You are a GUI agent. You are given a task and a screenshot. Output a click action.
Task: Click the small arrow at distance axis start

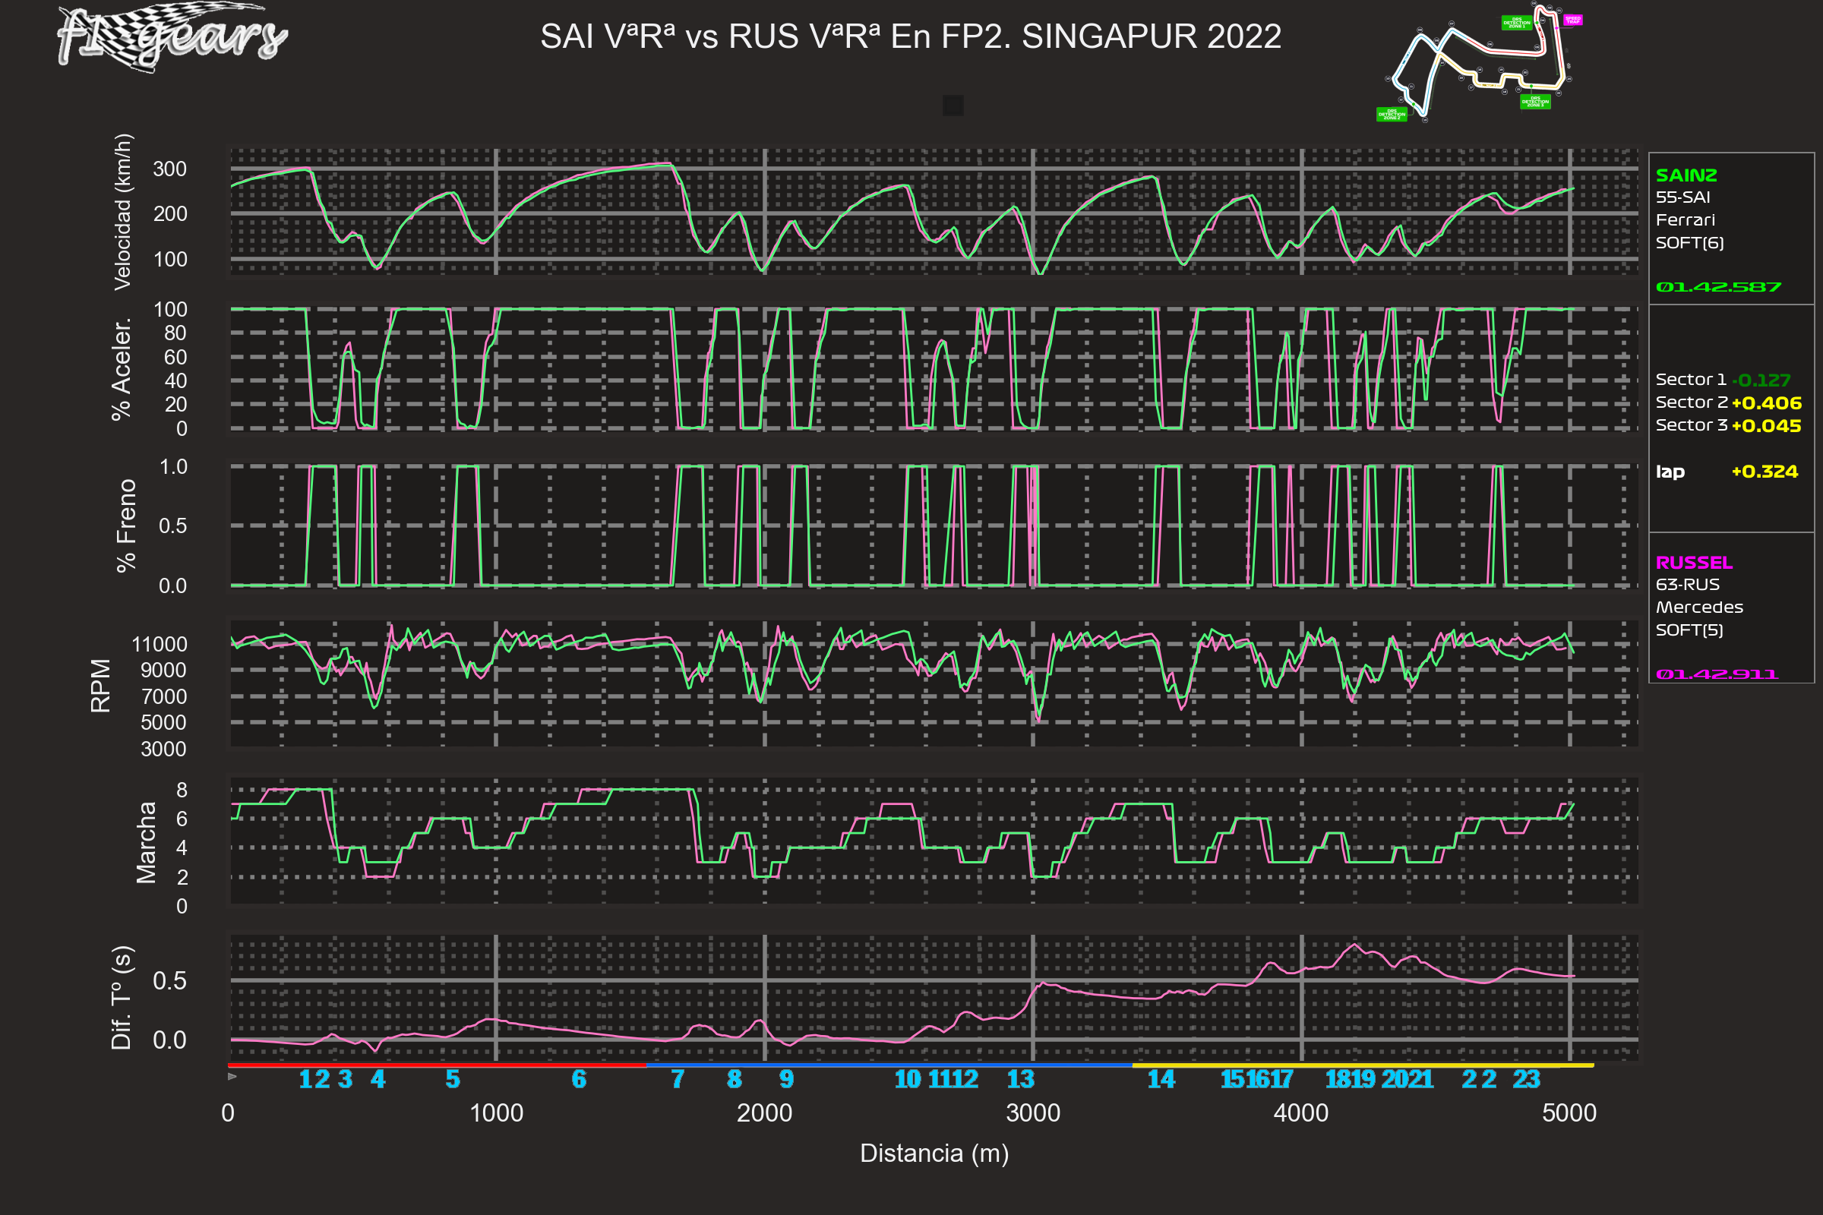click(232, 1076)
